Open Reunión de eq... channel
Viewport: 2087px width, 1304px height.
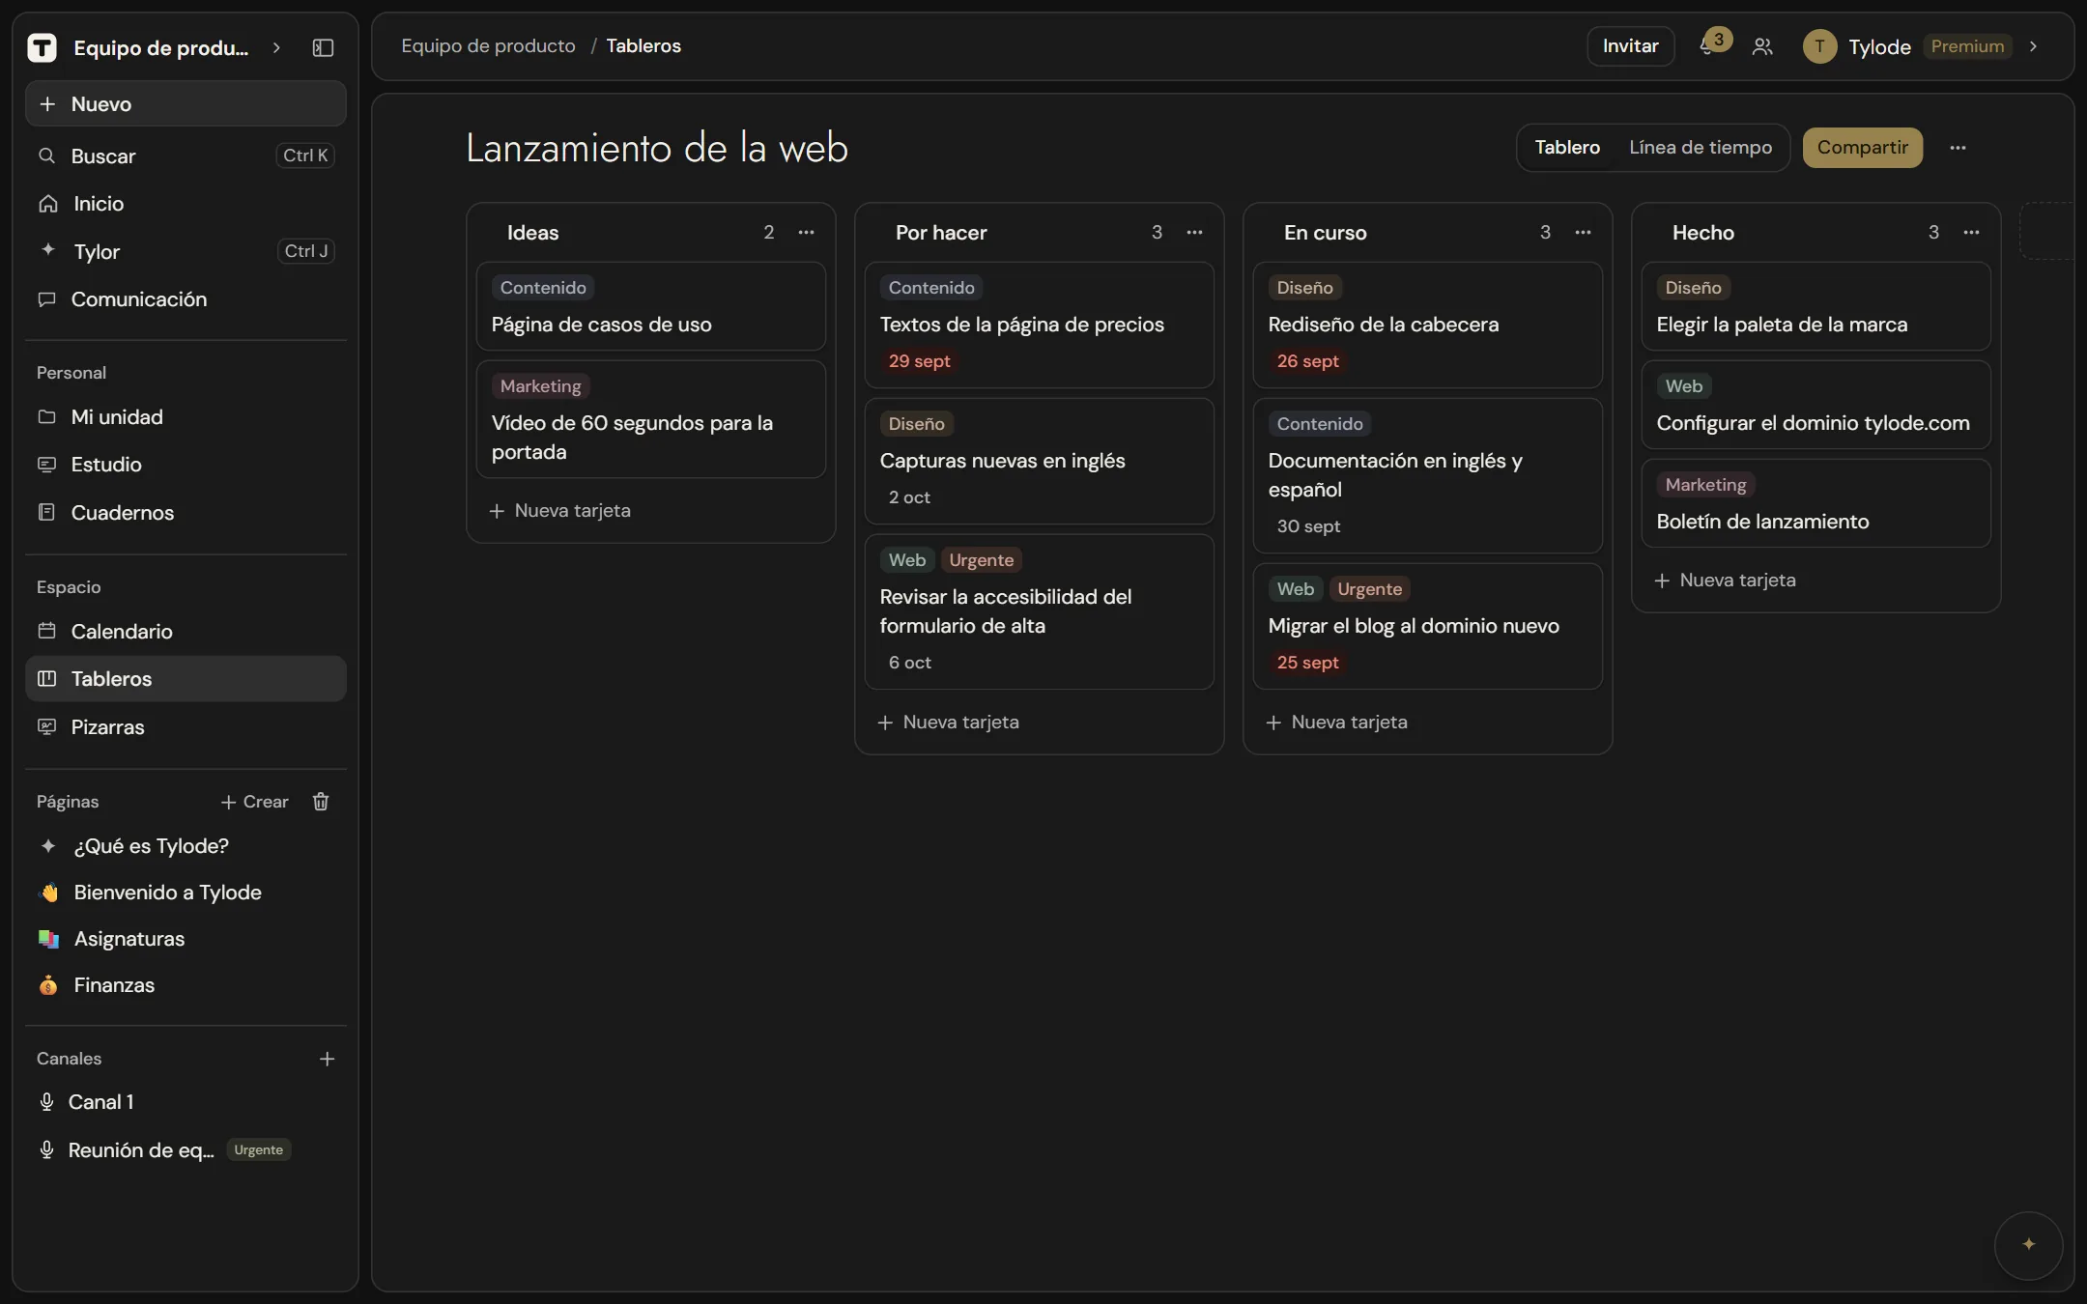186,1150
